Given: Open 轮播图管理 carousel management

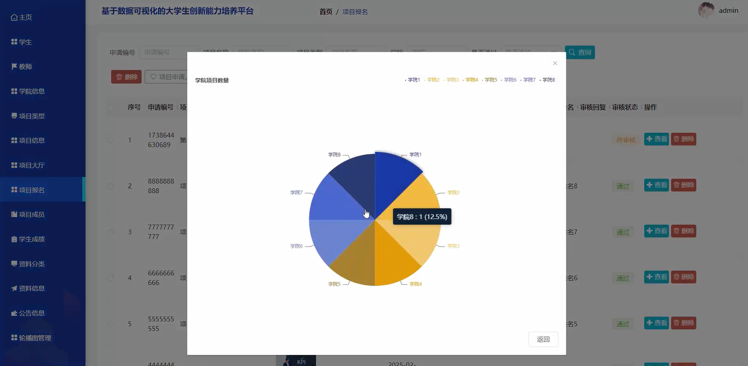Looking at the screenshot, I should click(x=31, y=337).
